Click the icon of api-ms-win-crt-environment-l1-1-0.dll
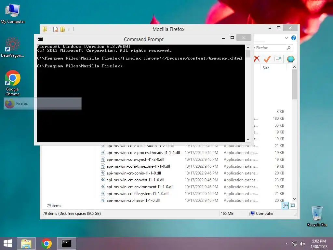 (x=103, y=187)
